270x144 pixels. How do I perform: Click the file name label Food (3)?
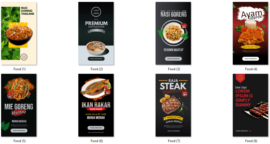coord(174,69)
